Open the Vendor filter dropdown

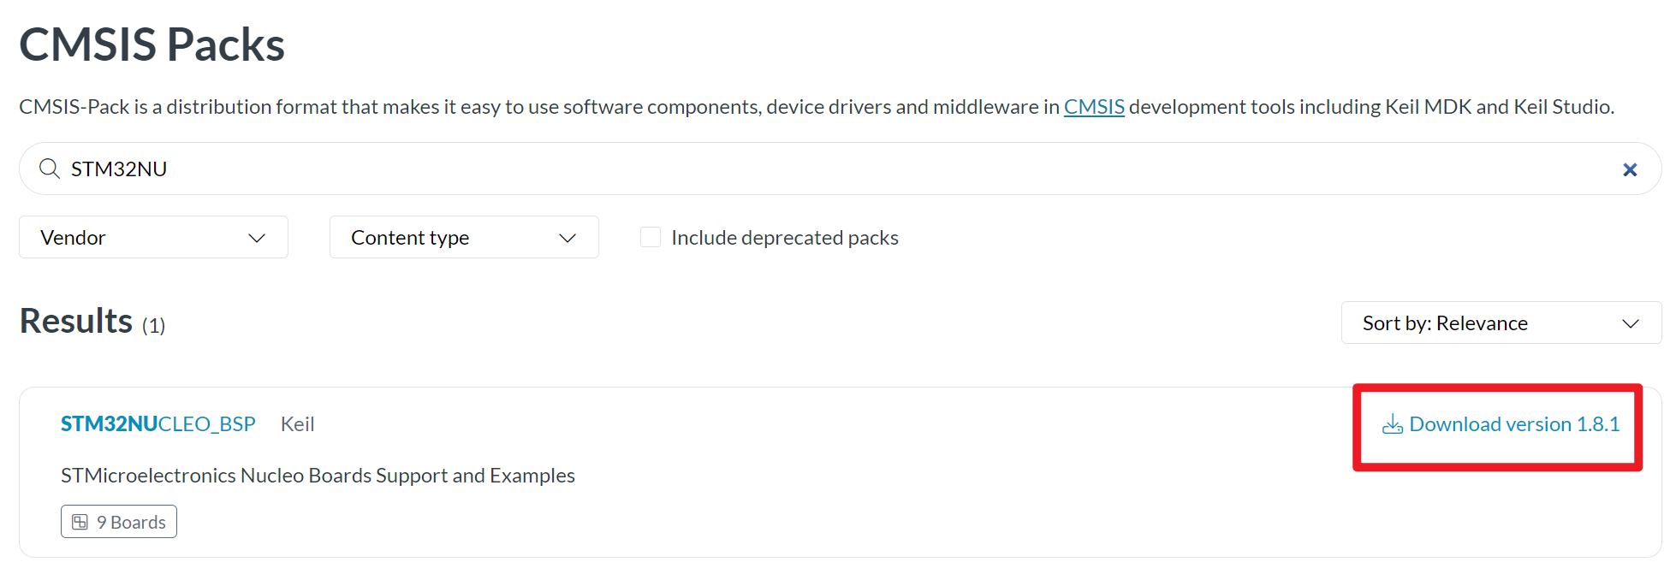click(153, 237)
